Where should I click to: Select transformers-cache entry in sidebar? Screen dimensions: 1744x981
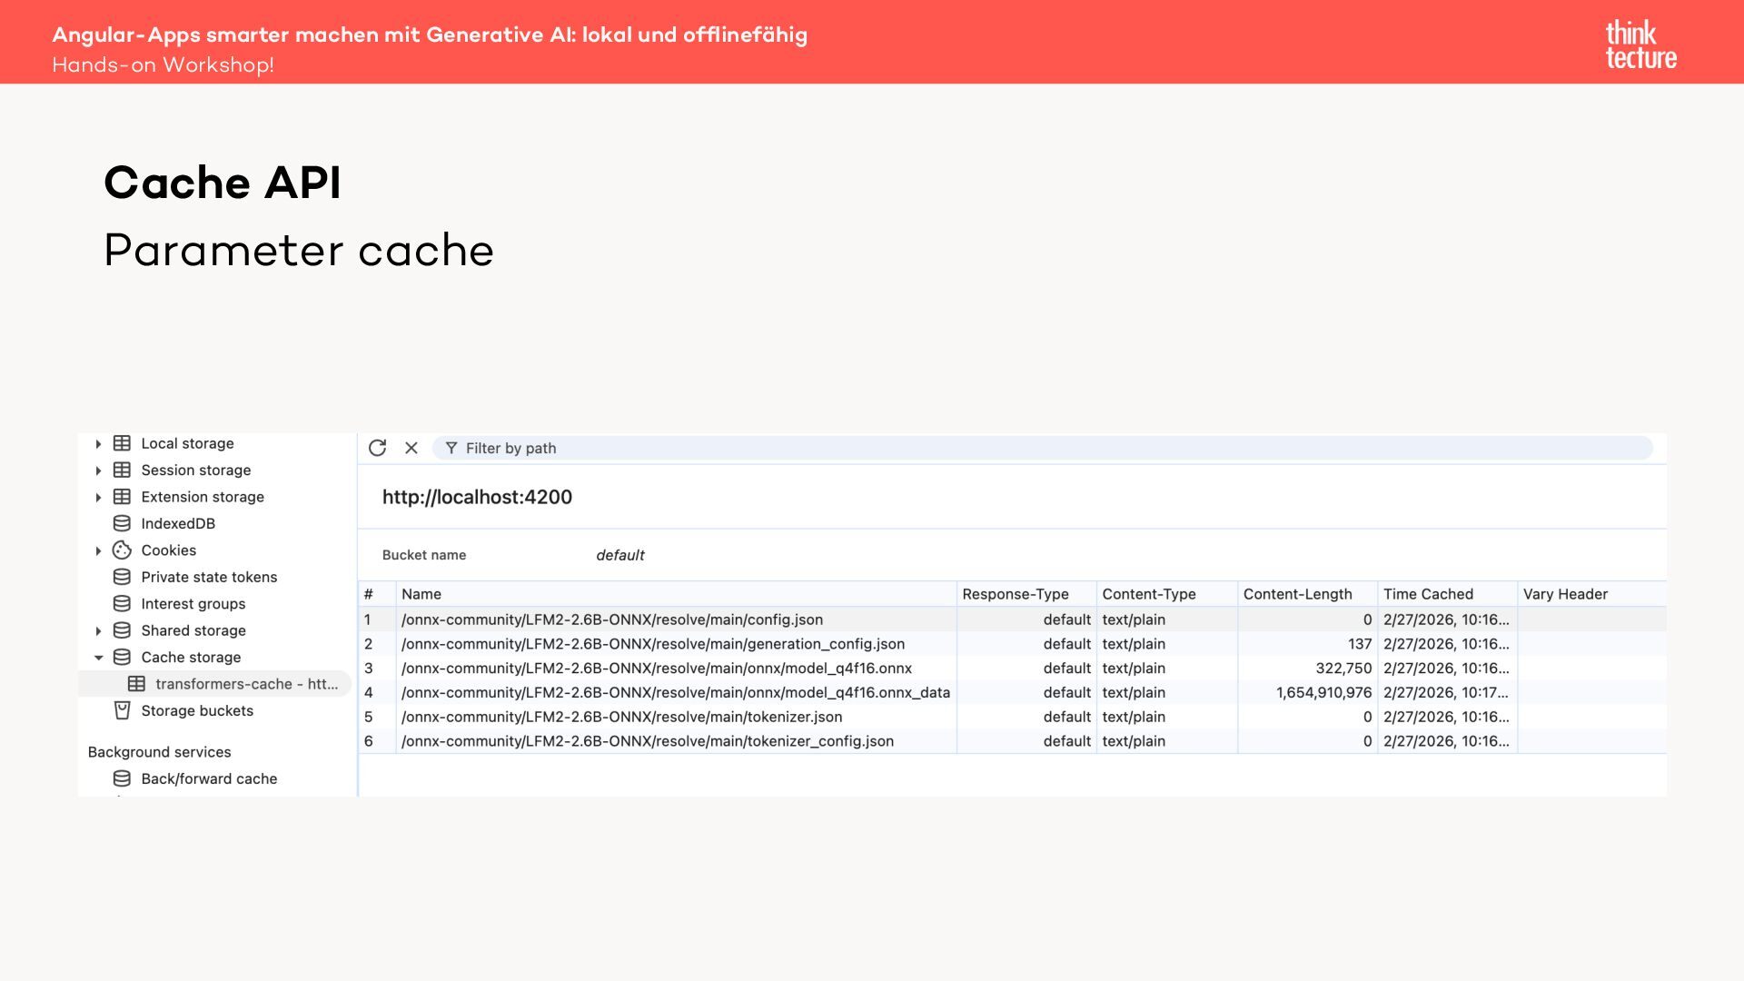coord(245,684)
